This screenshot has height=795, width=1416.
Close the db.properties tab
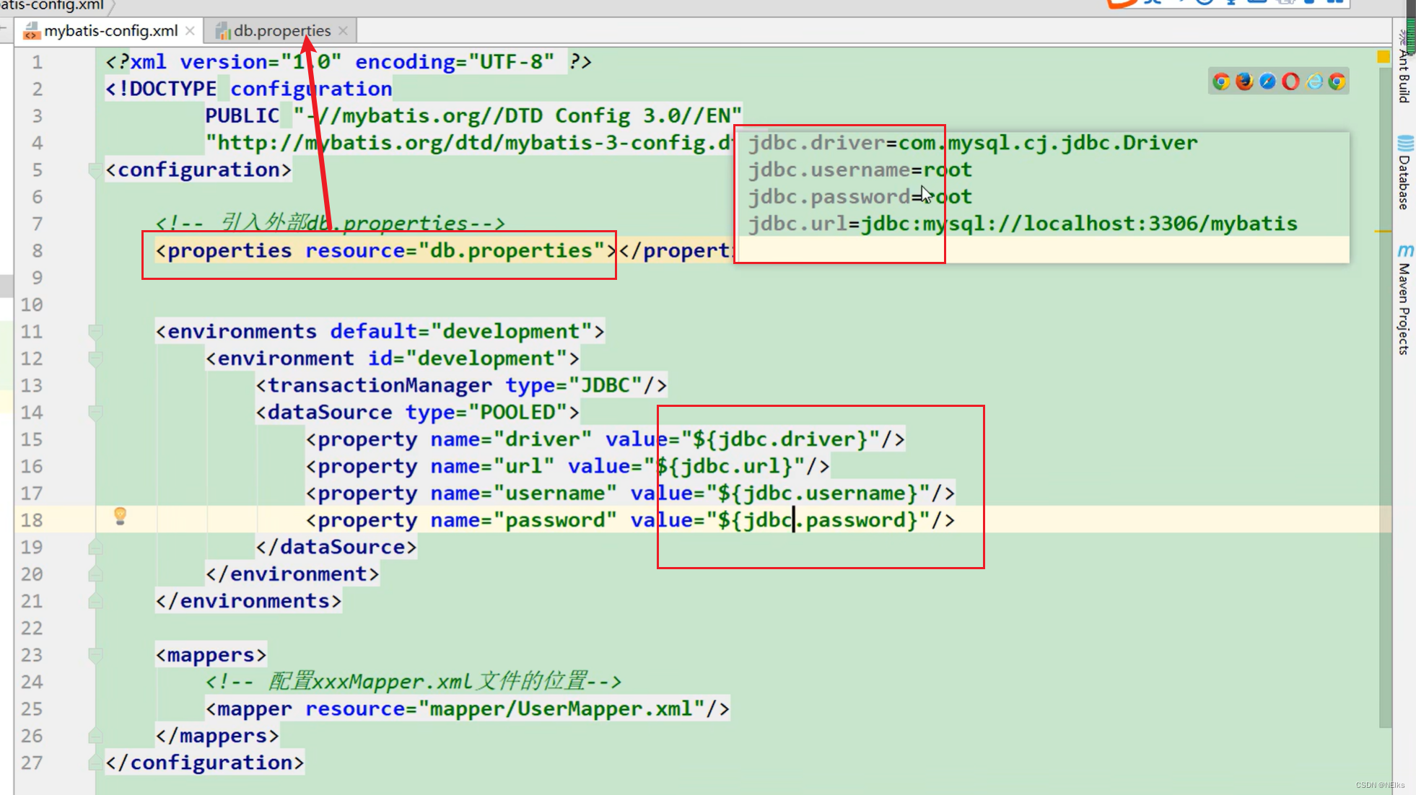click(x=344, y=31)
